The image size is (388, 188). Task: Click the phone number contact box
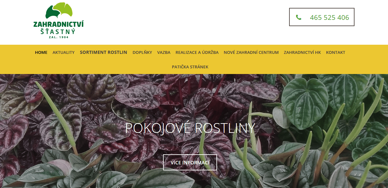(x=322, y=17)
